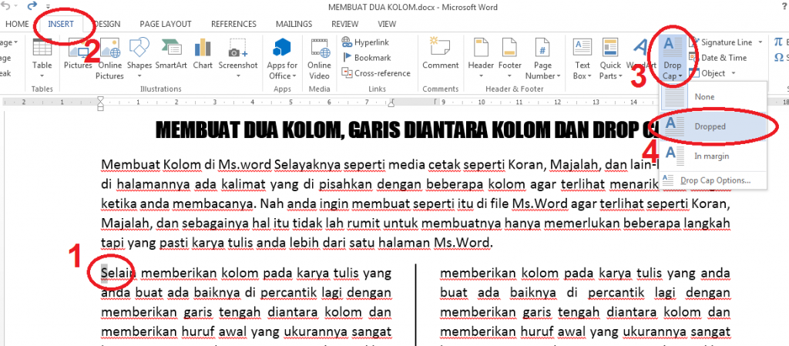789x346 pixels.
Task: Insert Date & Time
Action: [717, 58]
